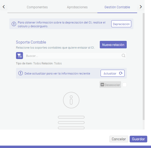Cancel changes with the Cancelar button
The width and height of the screenshot is (151, 148).
click(119, 139)
